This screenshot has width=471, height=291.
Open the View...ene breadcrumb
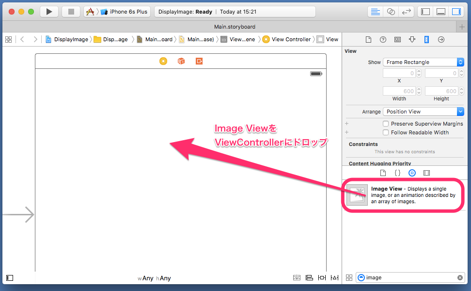point(238,39)
